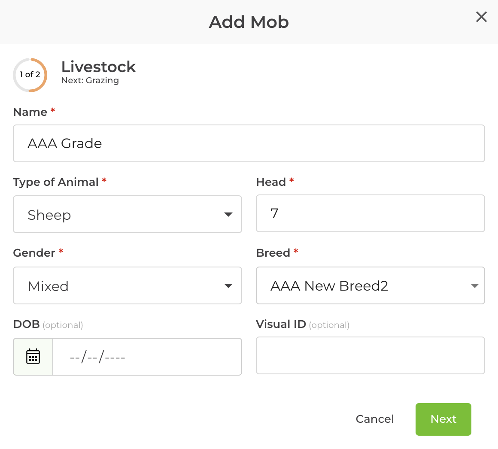Image resolution: width=498 pixels, height=449 pixels.
Task: Open the Breed dropdown showing AAA New Breed2
Action: pos(370,285)
